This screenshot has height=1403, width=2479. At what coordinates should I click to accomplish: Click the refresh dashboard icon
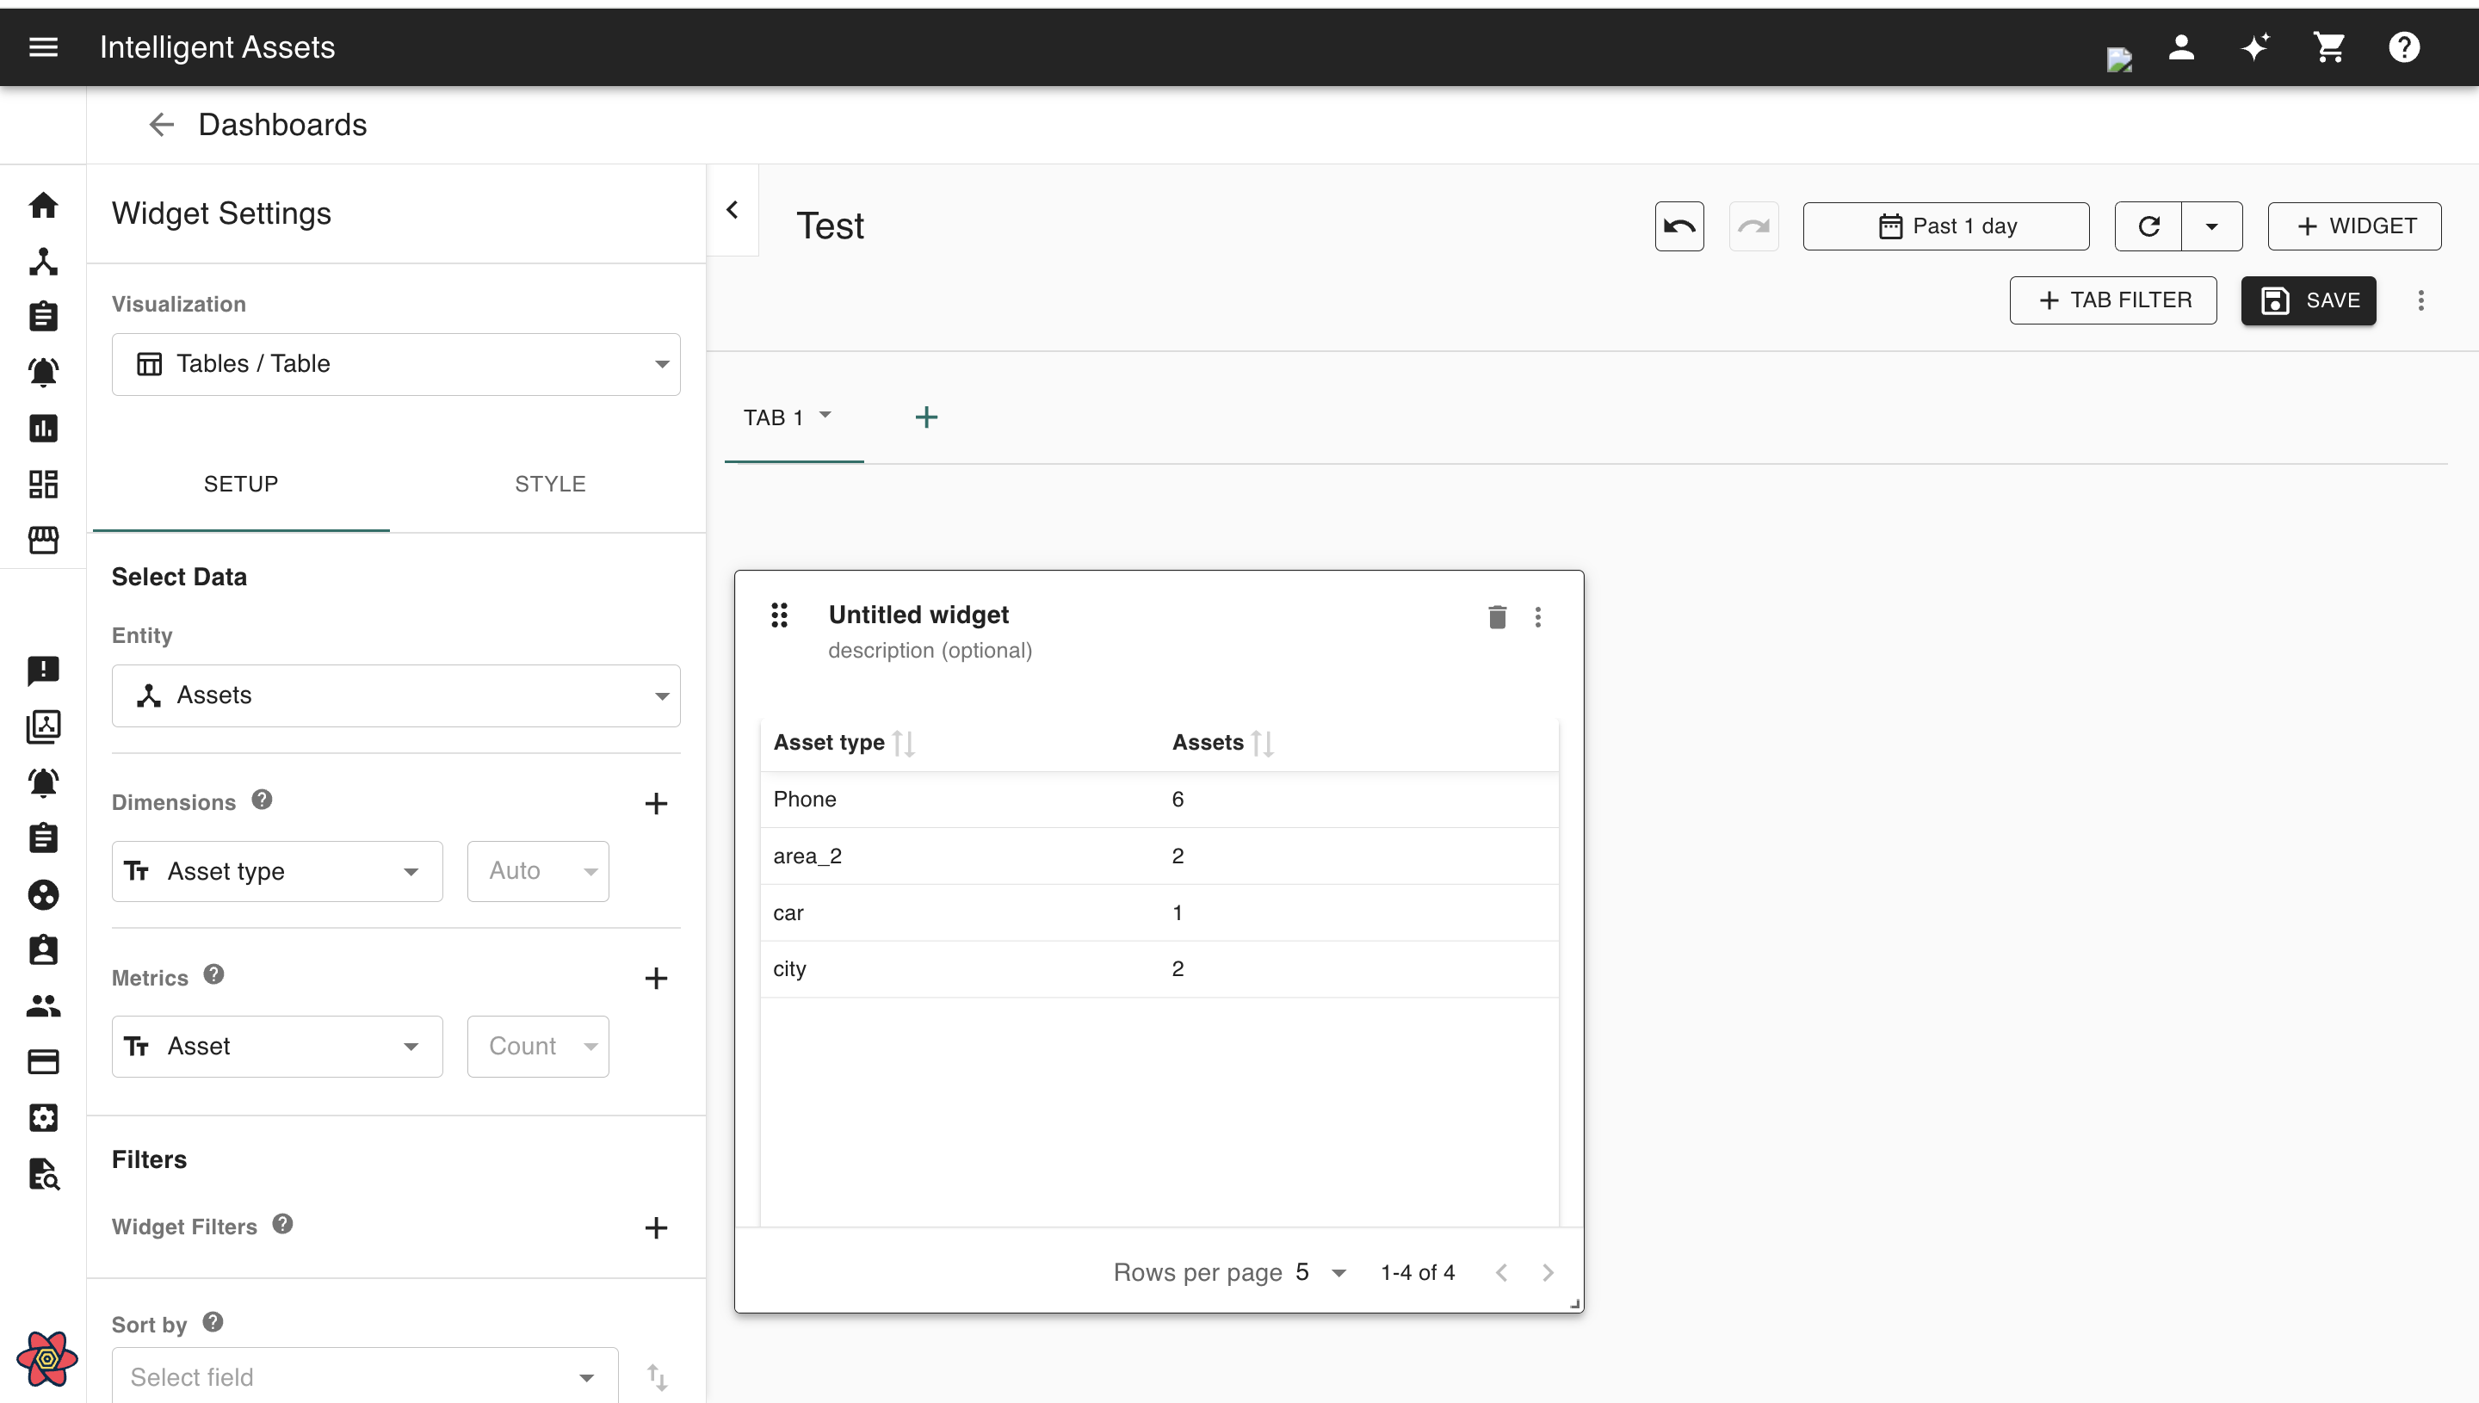point(2148,226)
